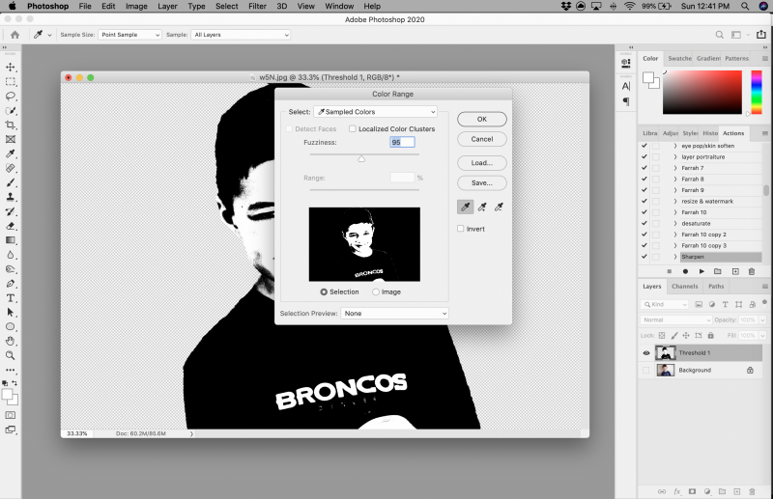Viewport: 773px width, 499px height.
Task: Select the Path Selection tool
Action: click(x=11, y=313)
